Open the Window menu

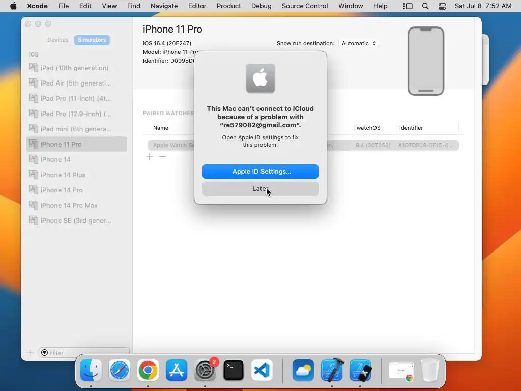(x=351, y=6)
